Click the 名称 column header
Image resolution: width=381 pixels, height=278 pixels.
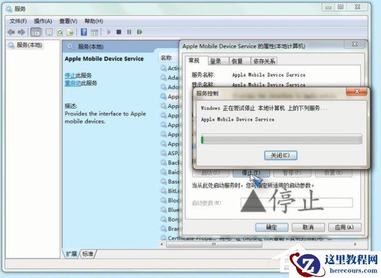coord(169,57)
